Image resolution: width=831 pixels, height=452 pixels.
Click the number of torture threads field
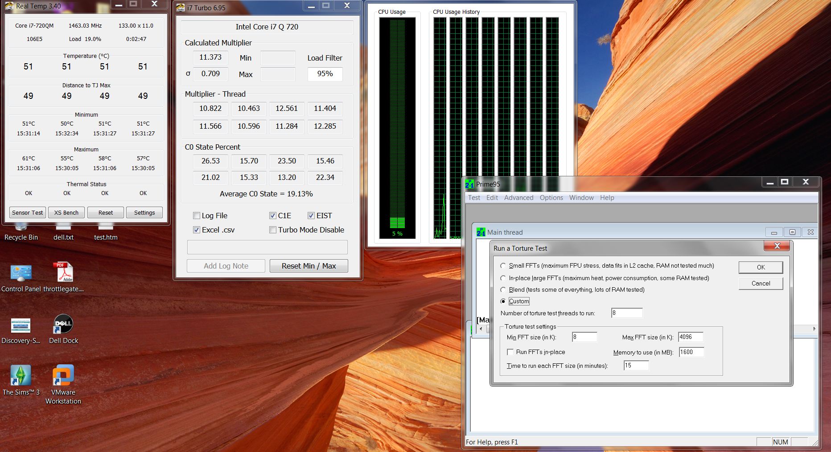coord(627,313)
